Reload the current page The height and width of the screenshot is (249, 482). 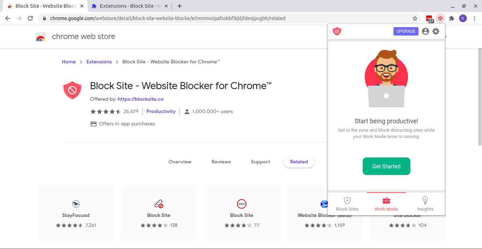(30, 18)
